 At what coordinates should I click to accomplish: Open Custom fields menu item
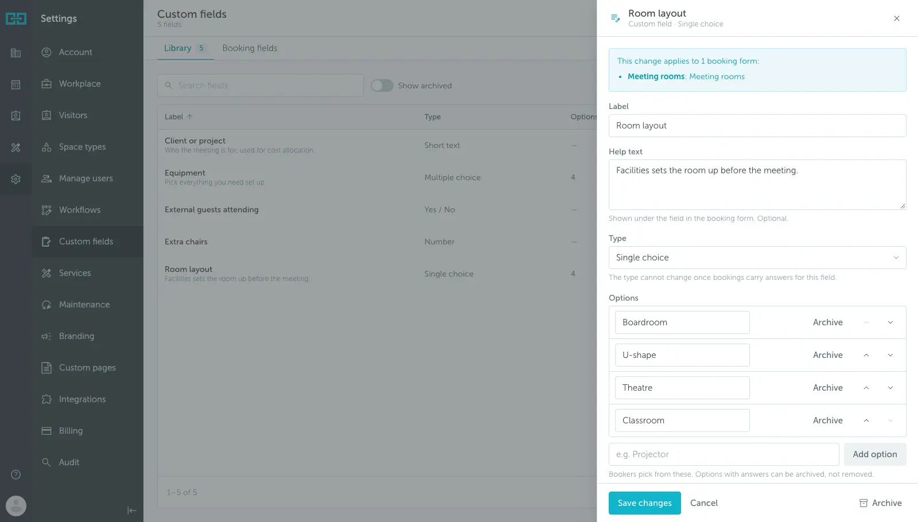(x=87, y=241)
